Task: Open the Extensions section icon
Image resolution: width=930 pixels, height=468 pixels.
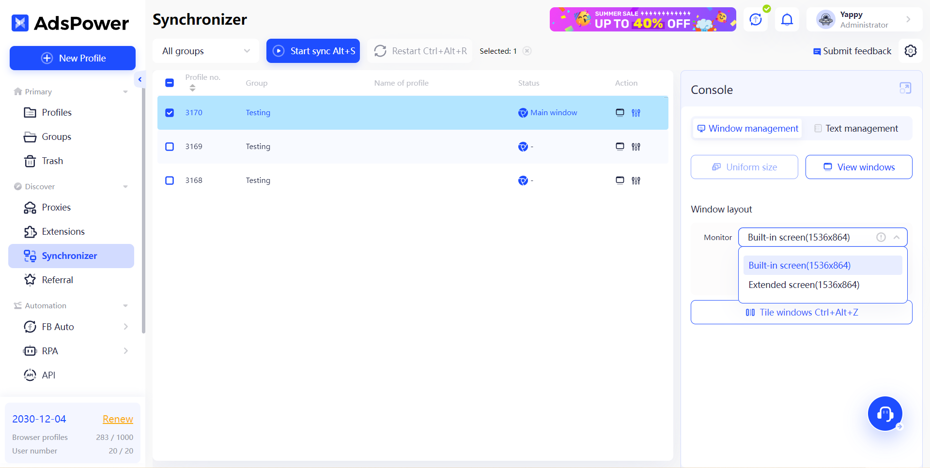Action: [30, 231]
